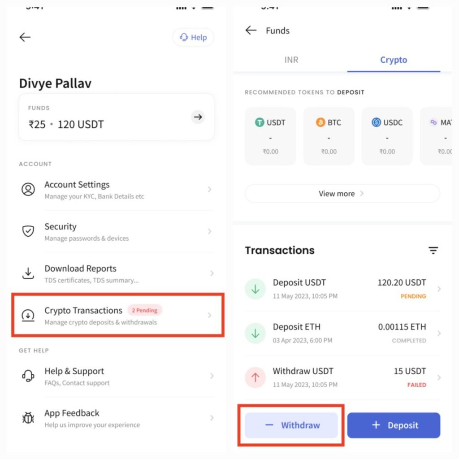Click the Download Reports arrow icon
The height and width of the screenshot is (459, 459).
(x=28, y=273)
